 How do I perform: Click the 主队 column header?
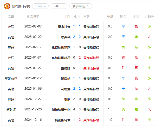tap(67, 17)
